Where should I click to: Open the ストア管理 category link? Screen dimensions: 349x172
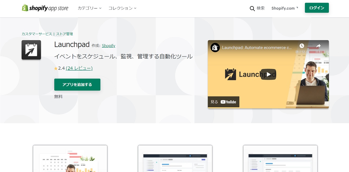coord(64,34)
